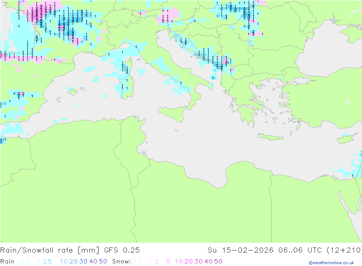The width and height of the screenshot is (362, 266).
Task: Select the Rain legend value 0.1
Action: tap(25, 261)
